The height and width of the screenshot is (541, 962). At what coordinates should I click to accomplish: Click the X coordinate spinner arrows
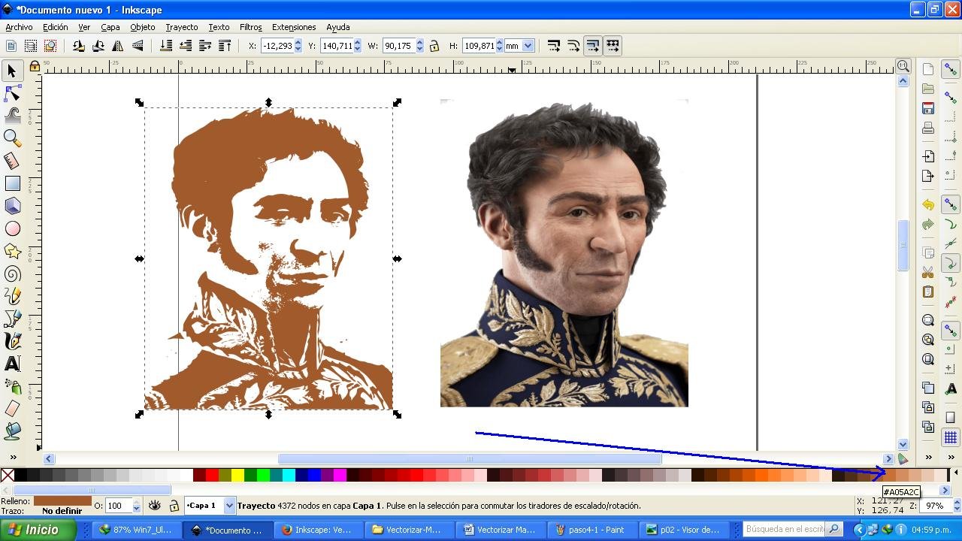[x=298, y=46]
